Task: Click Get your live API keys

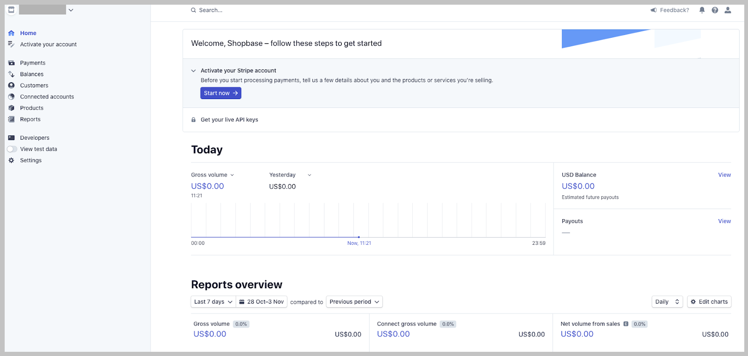Action: (229, 120)
